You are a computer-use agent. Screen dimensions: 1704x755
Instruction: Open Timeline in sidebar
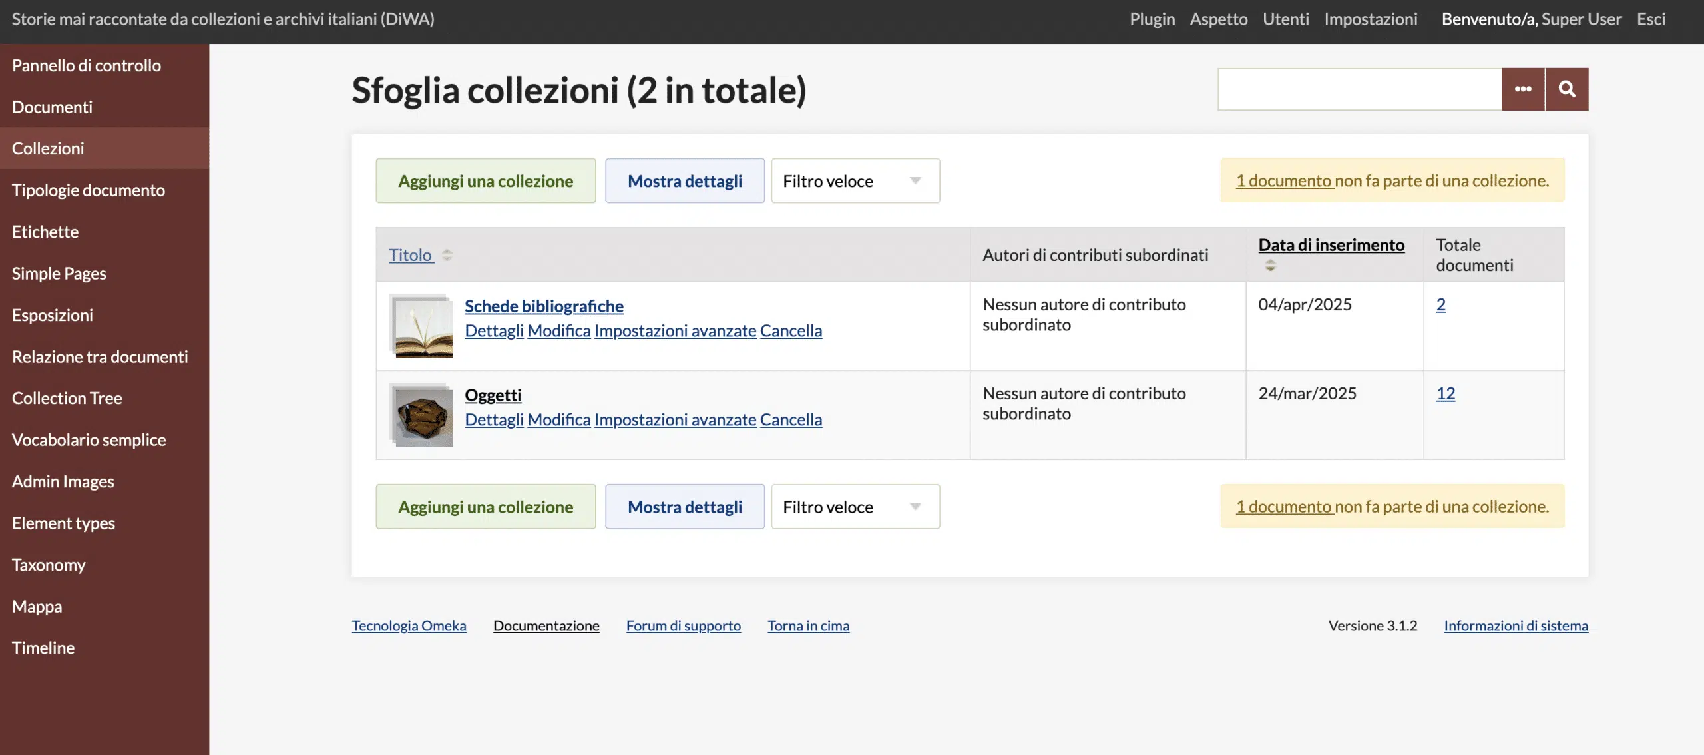(x=105, y=648)
